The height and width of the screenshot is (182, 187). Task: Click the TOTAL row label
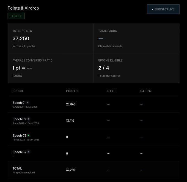click(x=17, y=169)
